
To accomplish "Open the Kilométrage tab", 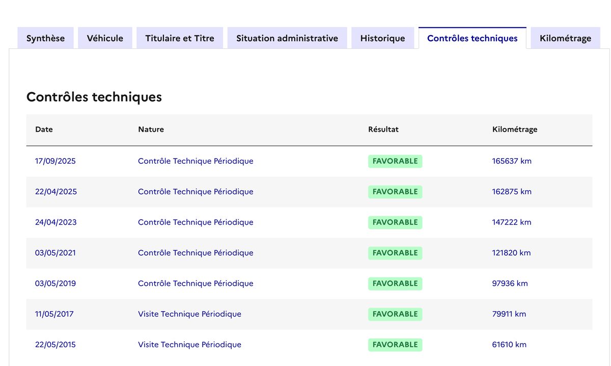I will 565,38.
